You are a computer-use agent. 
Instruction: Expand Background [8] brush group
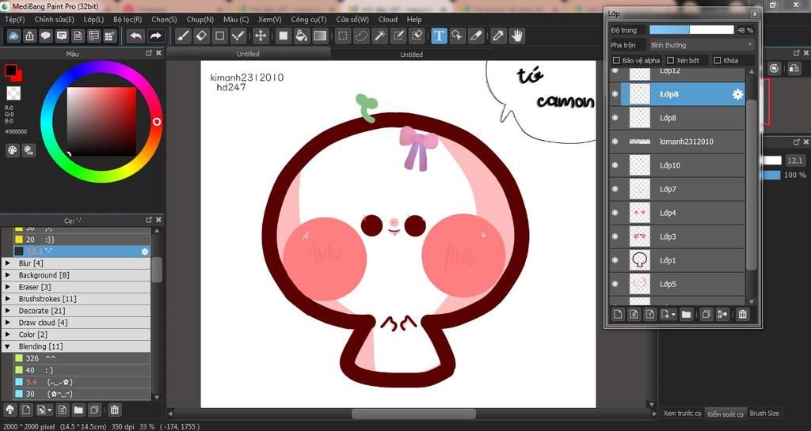coord(8,275)
